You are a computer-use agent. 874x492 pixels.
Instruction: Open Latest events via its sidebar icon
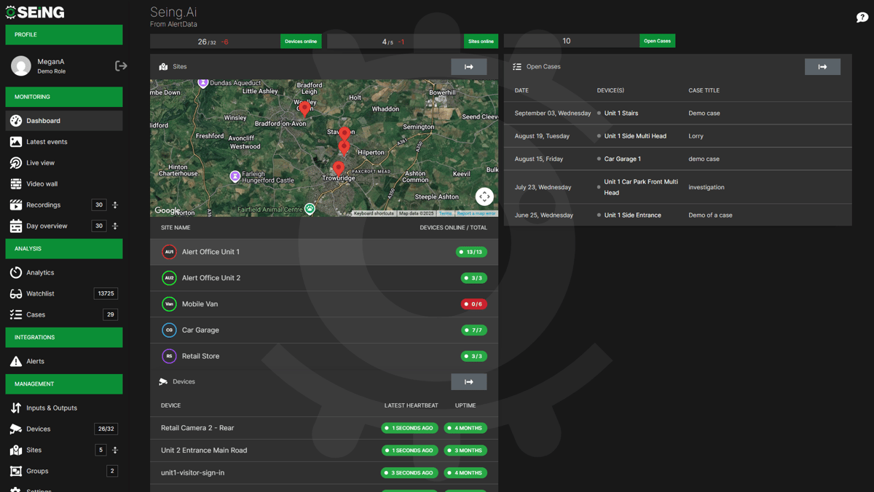[16, 142]
